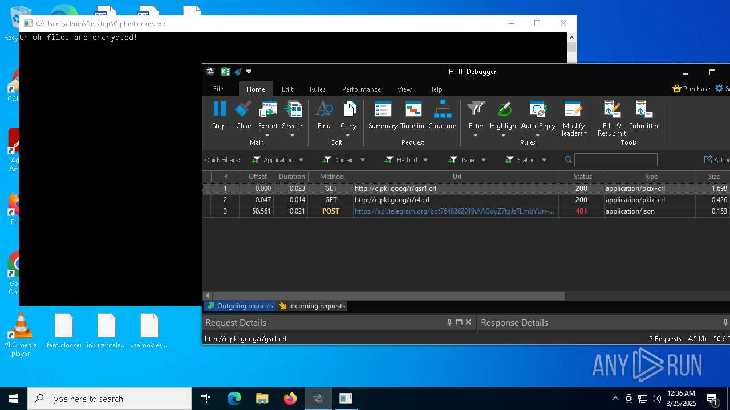
Task: Click the Highlight tool icon
Action: [x=504, y=109]
